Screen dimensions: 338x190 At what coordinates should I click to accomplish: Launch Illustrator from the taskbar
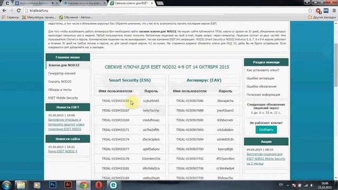point(68,185)
